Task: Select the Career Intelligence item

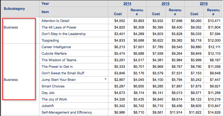Action: 56,47
